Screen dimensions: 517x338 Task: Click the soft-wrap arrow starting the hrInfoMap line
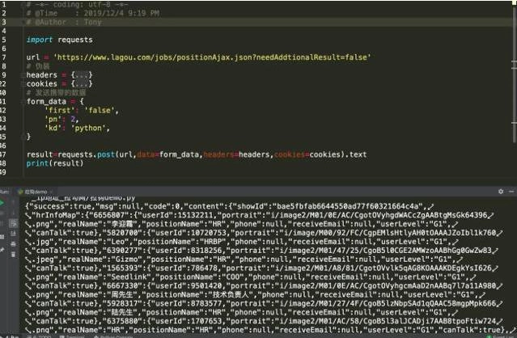(x=28, y=216)
